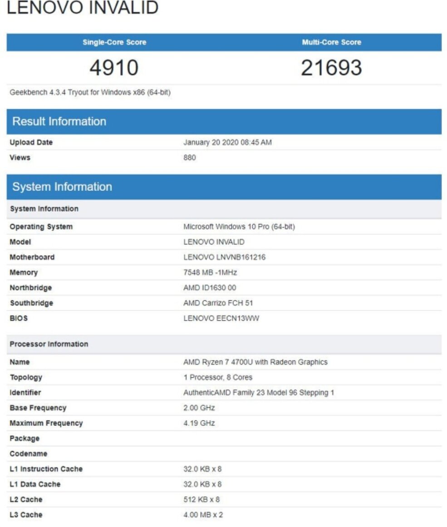
Task: Click the Multi-Core Score header
Action: click(331, 42)
